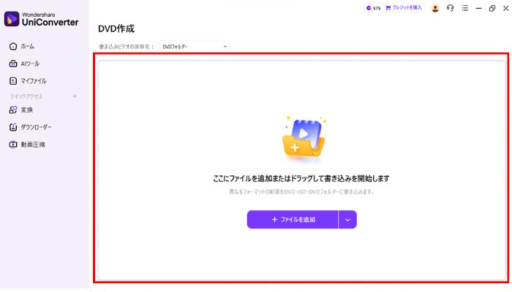
Task: Select 動画圧縮 in the sidebar
Action: (x=33, y=145)
